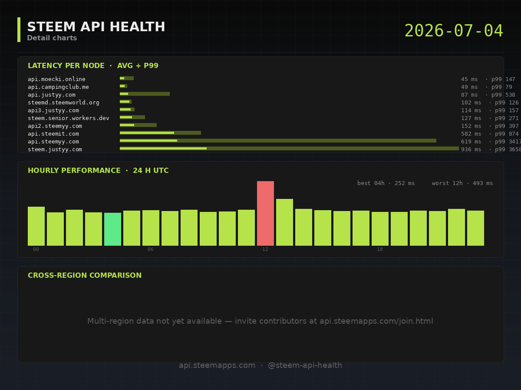Select the hourly bar above the 18 label

[380, 229]
